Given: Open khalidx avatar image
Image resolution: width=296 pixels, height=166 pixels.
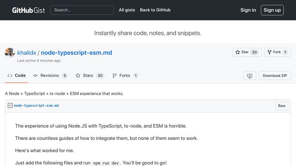Looking at the screenshot, I should [10, 53].
